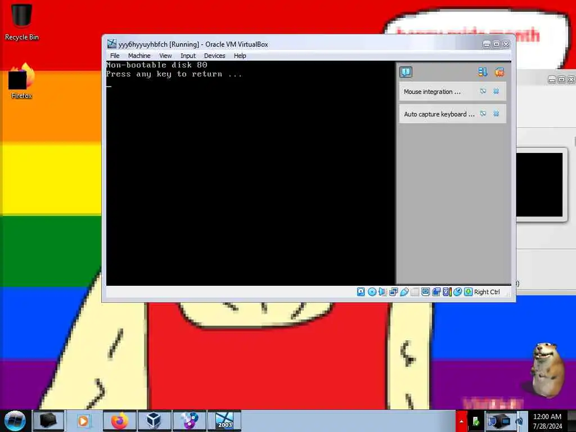The height and width of the screenshot is (432, 576).
Task: Click the delete all notifications icon
Action: click(499, 72)
